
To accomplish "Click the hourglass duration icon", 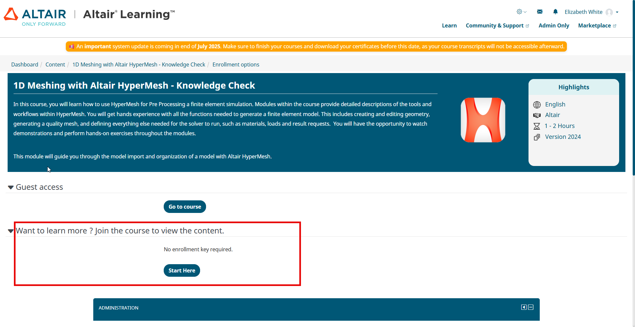I will 537,126.
